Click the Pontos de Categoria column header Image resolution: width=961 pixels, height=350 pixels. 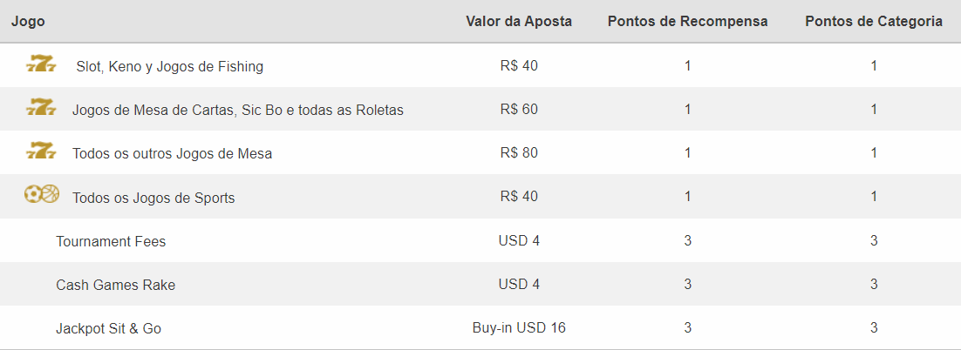[x=874, y=22]
